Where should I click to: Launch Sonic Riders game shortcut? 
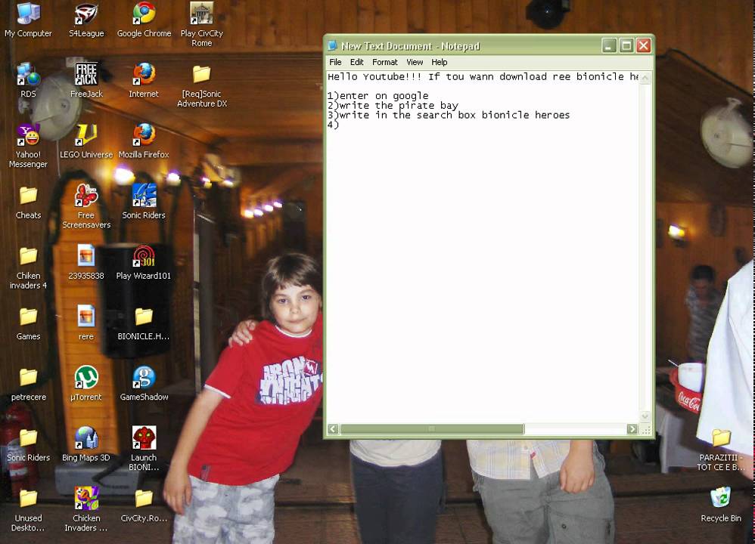(144, 202)
